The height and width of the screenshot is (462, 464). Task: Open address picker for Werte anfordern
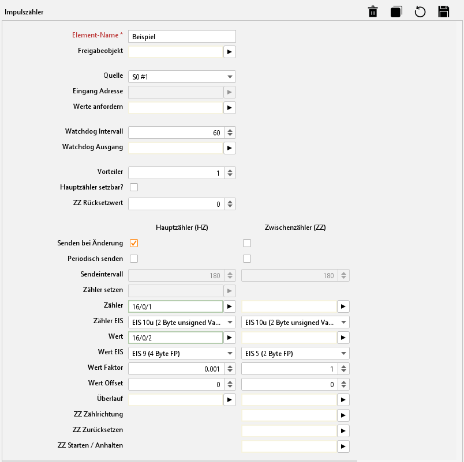pyautogui.click(x=230, y=107)
